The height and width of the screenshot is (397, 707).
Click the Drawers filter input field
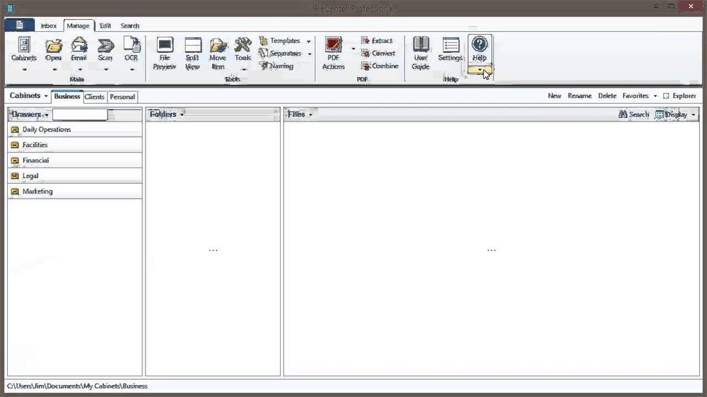[x=80, y=114]
